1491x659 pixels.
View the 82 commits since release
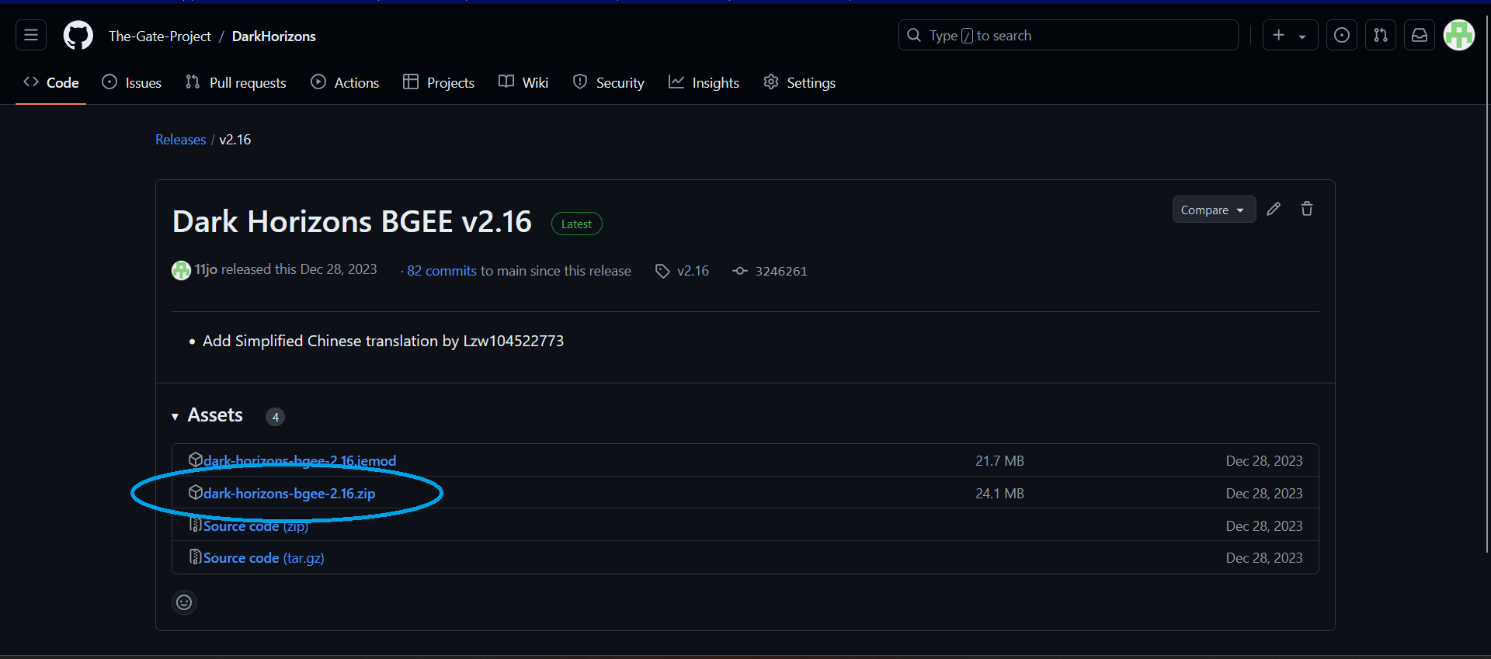point(442,271)
